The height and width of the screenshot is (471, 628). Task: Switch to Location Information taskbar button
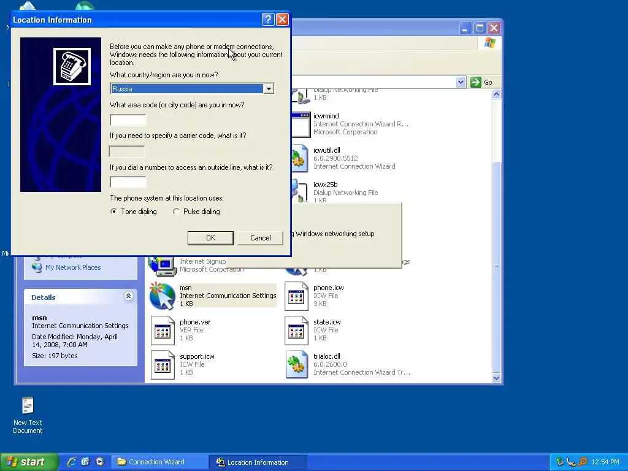[258, 462]
